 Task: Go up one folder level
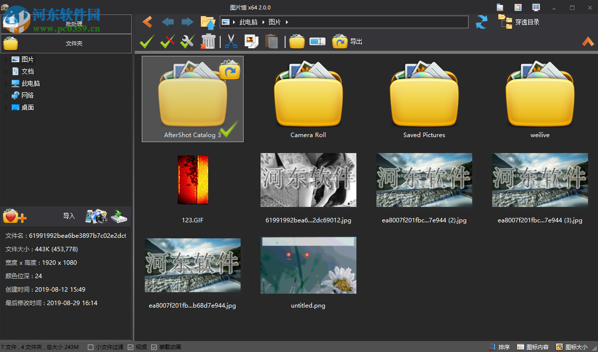click(x=208, y=22)
